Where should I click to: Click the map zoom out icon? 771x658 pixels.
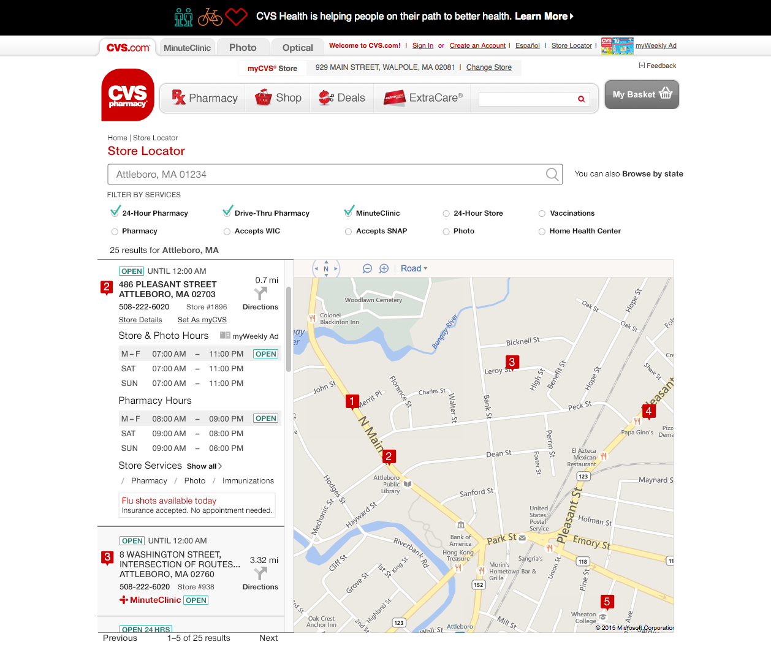[x=368, y=268]
